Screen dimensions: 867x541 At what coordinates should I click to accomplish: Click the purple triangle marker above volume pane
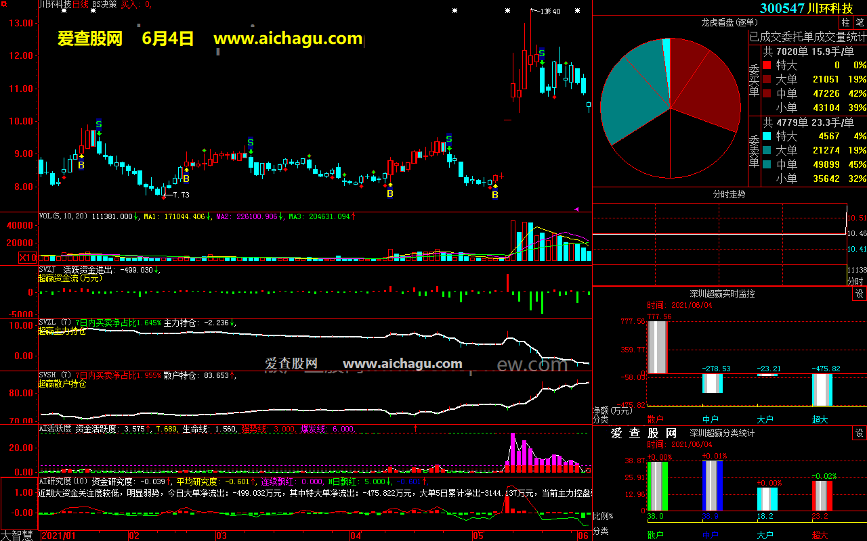click(x=576, y=210)
